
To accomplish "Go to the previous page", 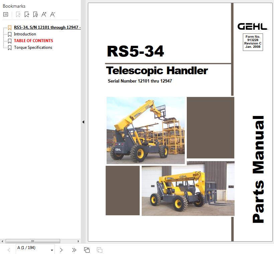I will (9, 250).
